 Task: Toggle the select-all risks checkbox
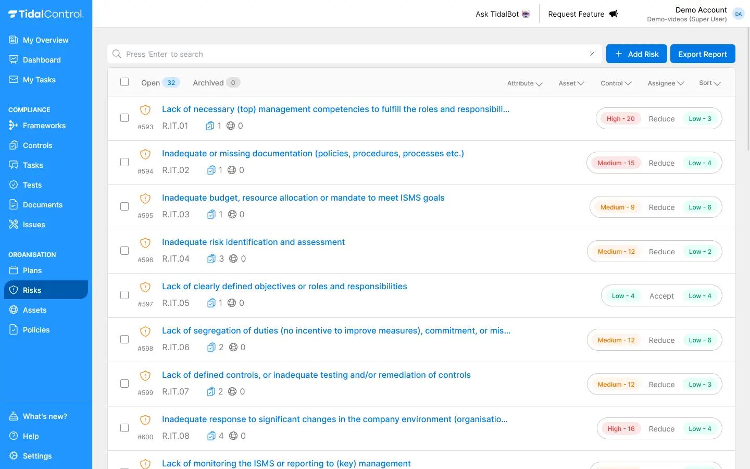[x=124, y=82]
